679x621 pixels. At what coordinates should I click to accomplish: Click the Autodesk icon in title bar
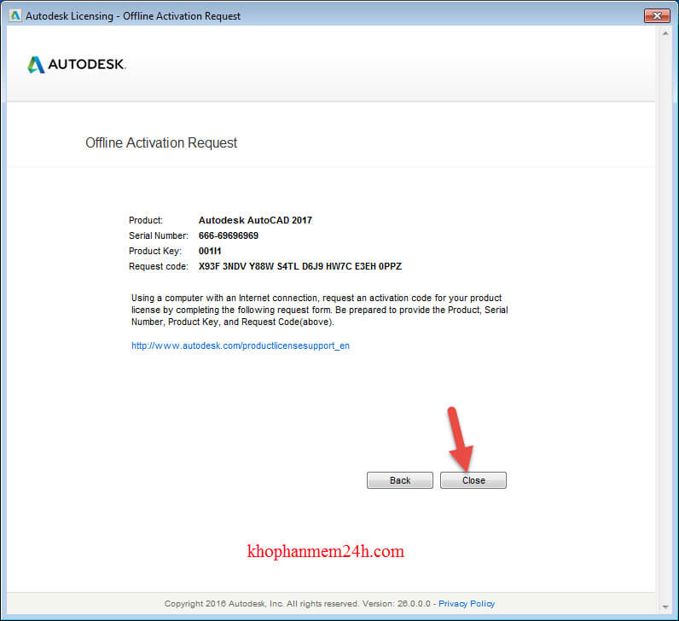tap(14, 15)
